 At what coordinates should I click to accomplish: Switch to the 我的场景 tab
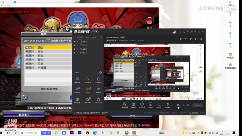click(x=80, y=37)
